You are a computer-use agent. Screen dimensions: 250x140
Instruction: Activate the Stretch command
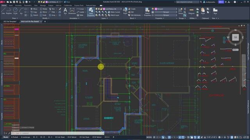click(x=34, y=15)
